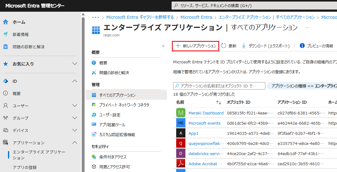Click the 概要 info icon in left sidebar
The image size is (337, 172).
[x=6, y=93]
